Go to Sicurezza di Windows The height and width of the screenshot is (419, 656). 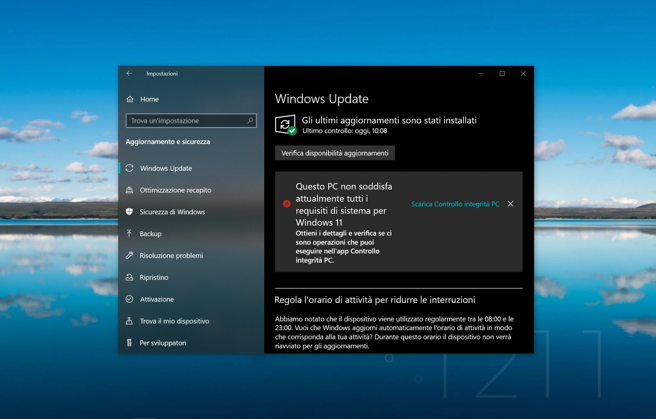point(191,212)
